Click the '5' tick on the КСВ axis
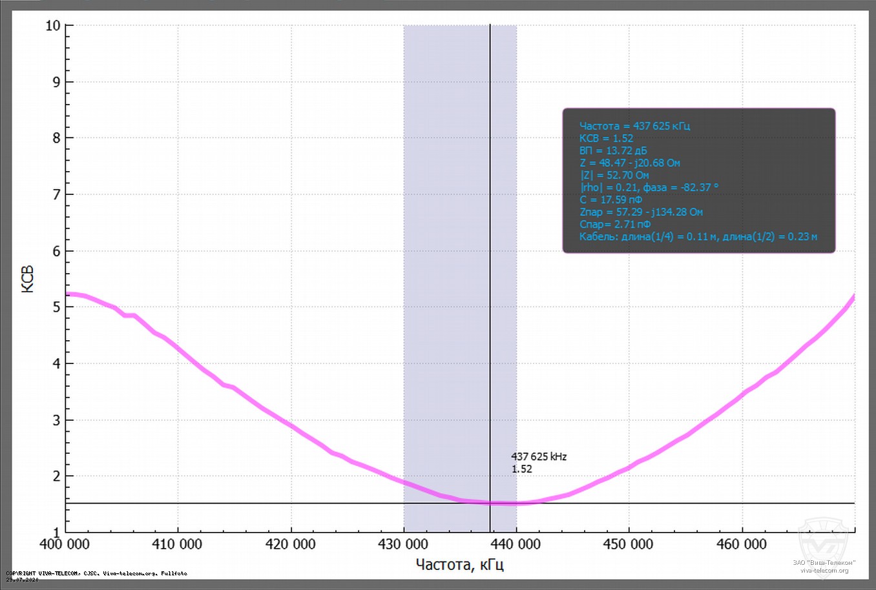876x590 pixels. tap(57, 307)
